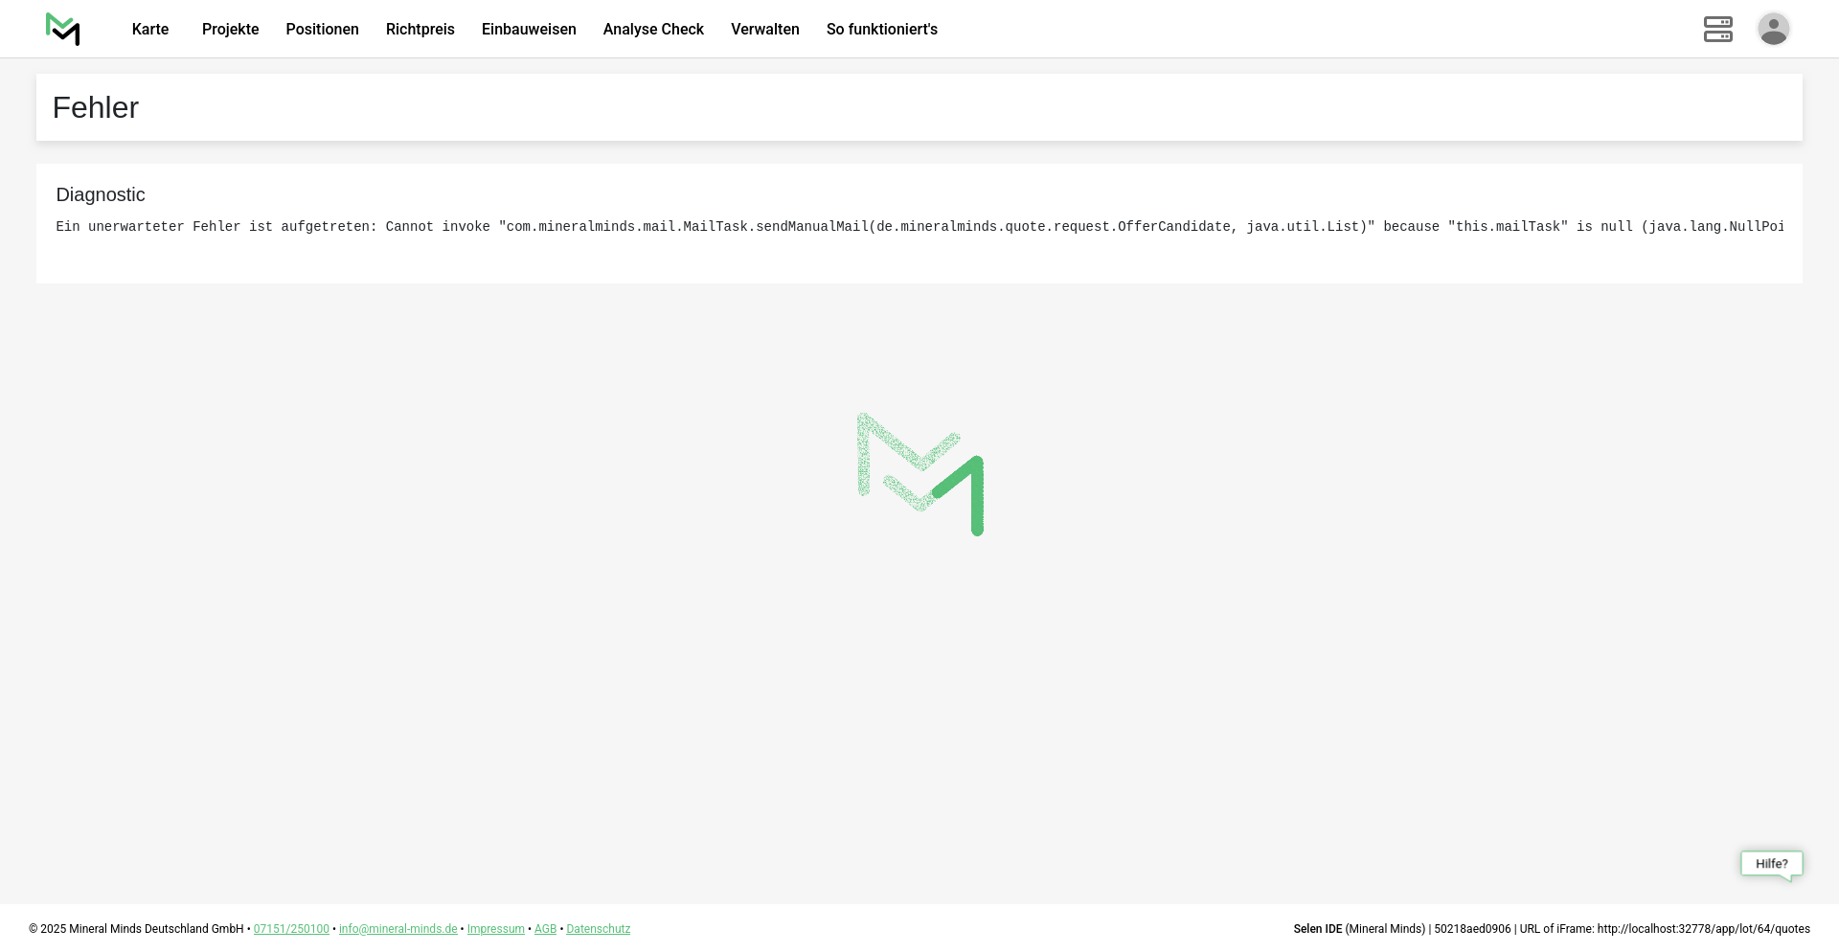Open So funktioniert's page
This screenshot has width=1839, height=952.
(x=881, y=30)
